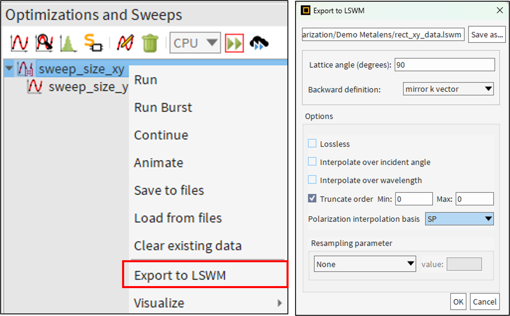Screen dimensions: 510x316
Task: Click Cancel in Export to LSWM
Action: point(485,302)
